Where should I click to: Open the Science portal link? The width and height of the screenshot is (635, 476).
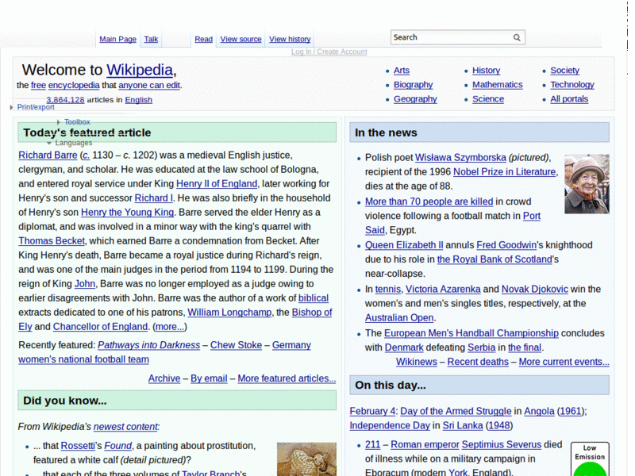point(488,99)
